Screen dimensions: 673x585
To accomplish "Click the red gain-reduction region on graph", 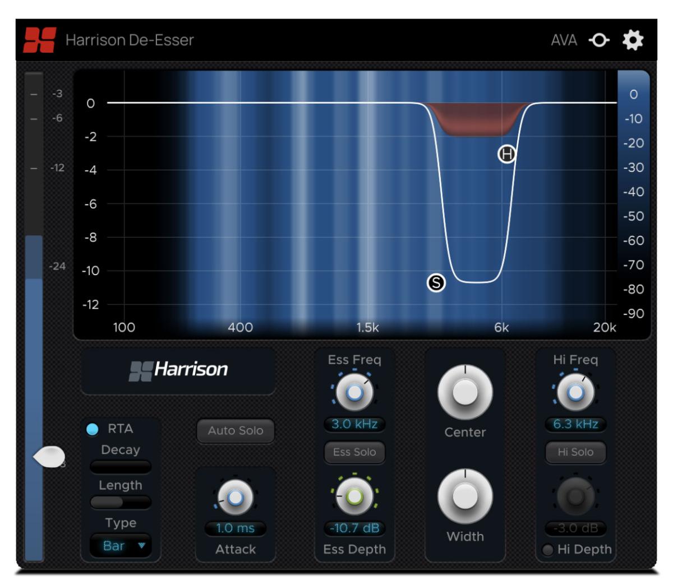I will pos(477,119).
